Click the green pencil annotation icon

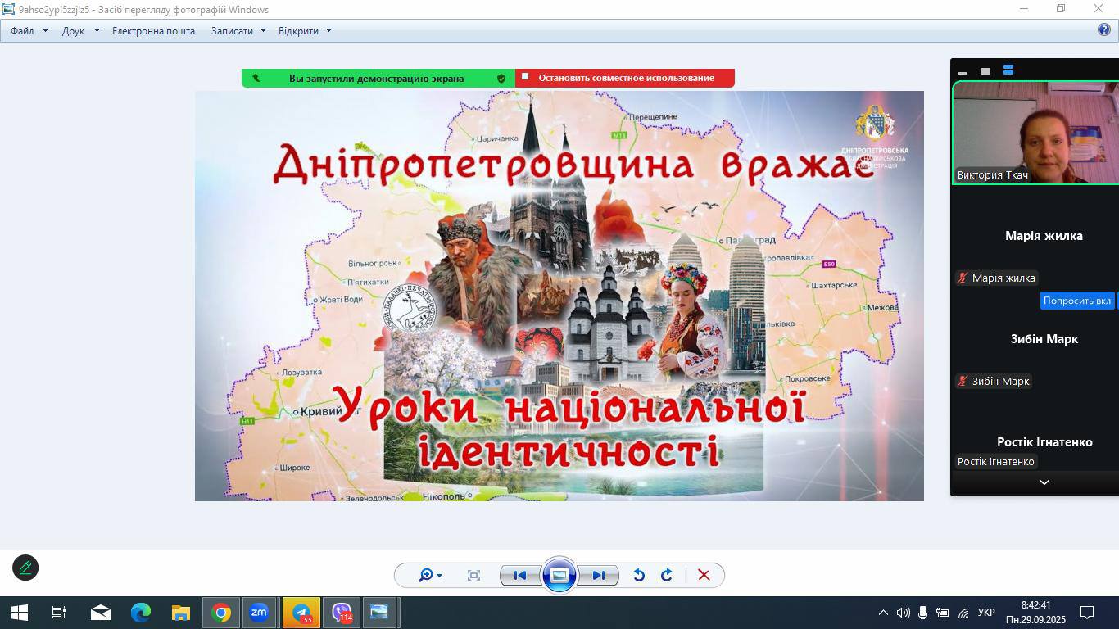click(25, 568)
